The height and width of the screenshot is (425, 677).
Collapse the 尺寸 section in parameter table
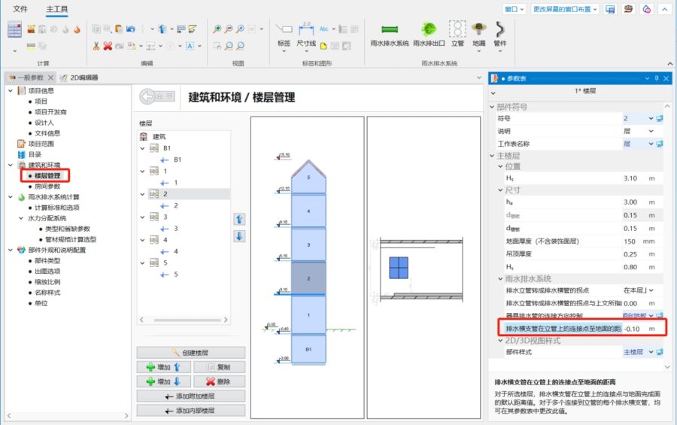(x=500, y=190)
